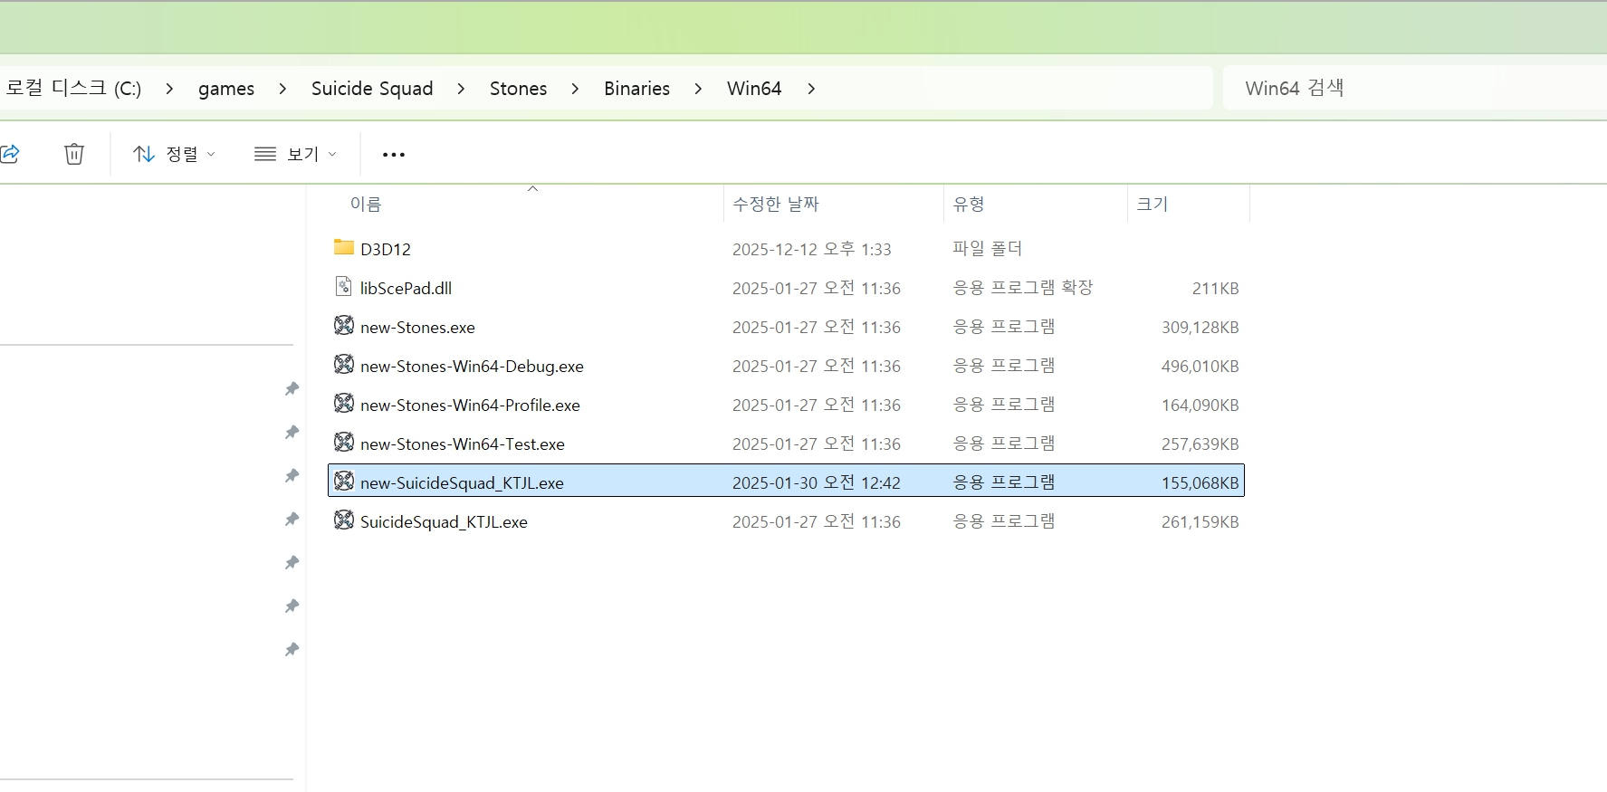1607x792 pixels.
Task: Select new-Stones-Win64-Profile.exe file name
Action: click(470, 405)
